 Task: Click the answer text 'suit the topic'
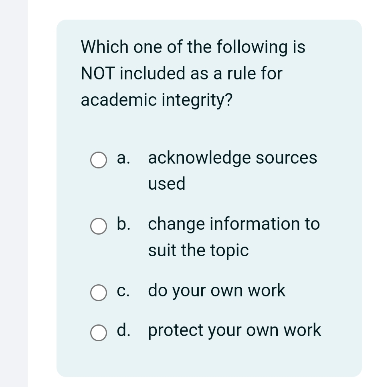tap(198, 250)
